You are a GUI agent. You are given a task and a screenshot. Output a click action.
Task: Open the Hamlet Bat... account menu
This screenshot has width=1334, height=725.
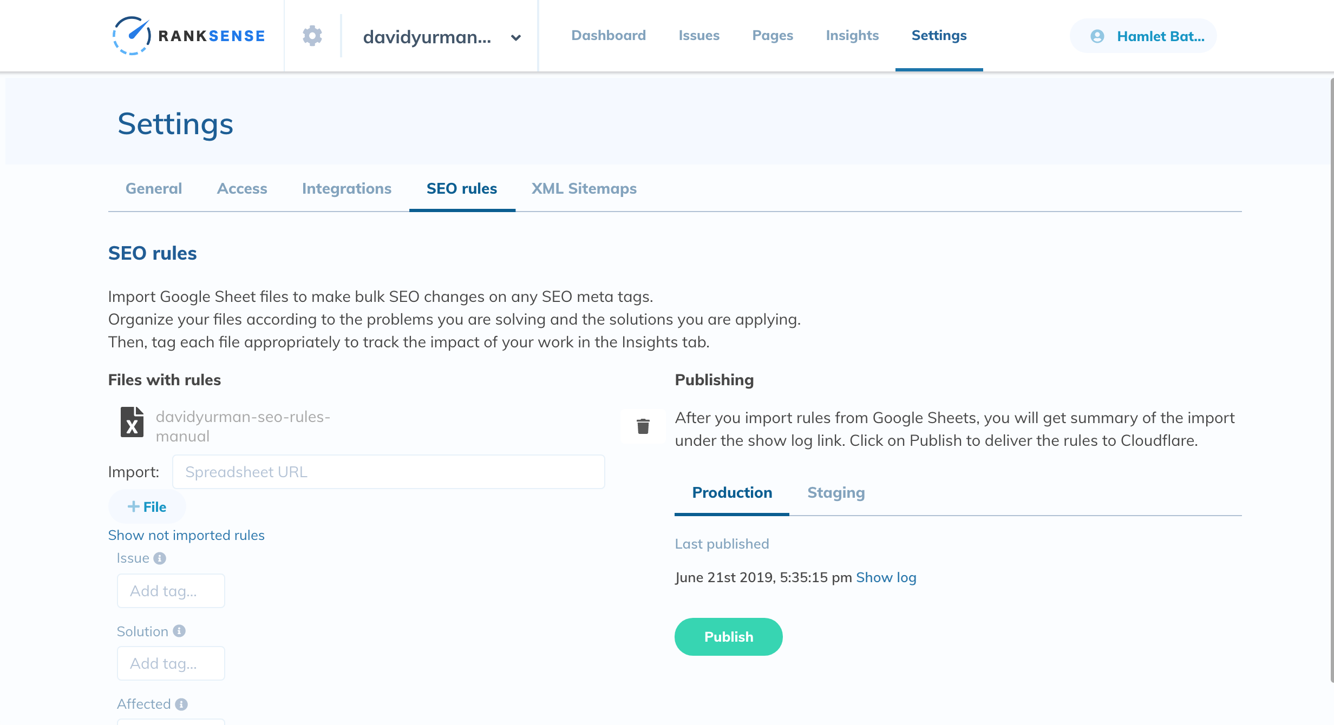point(1160,36)
